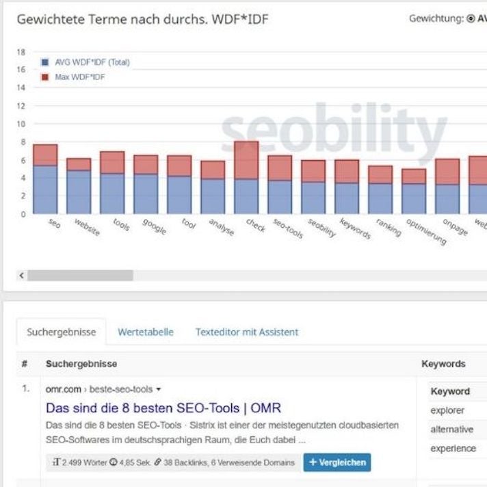Select the Suchergebnisse tab
This screenshot has height=487, width=487.
[x=62, y=332]
